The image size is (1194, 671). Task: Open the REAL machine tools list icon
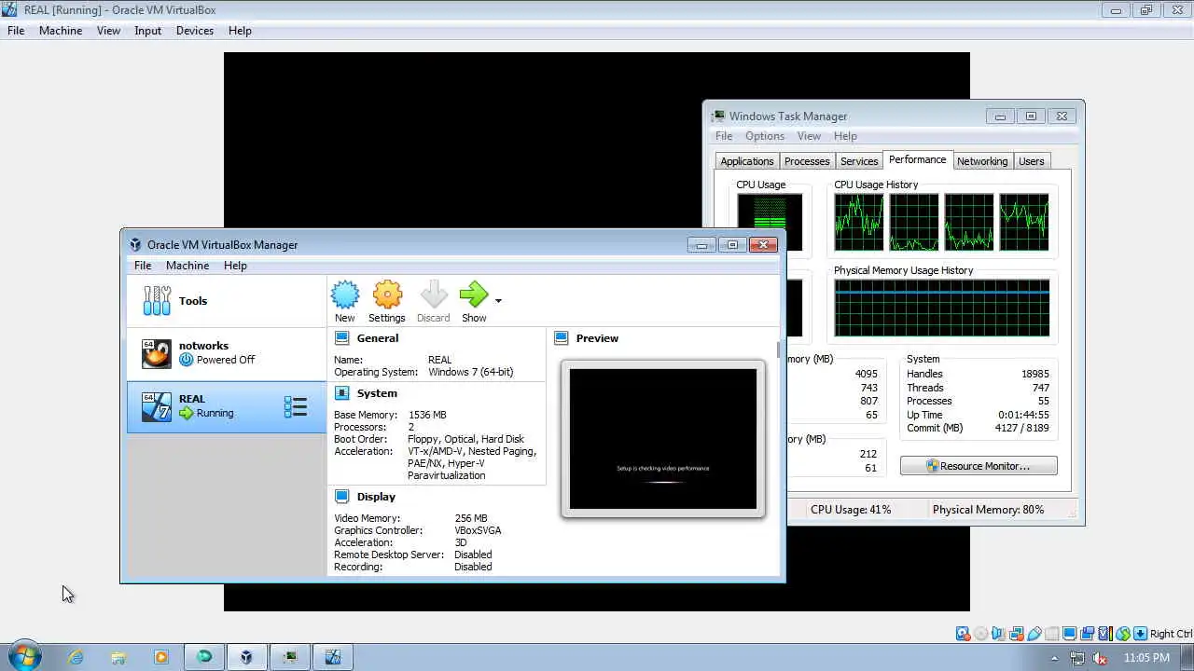point(295,406)
